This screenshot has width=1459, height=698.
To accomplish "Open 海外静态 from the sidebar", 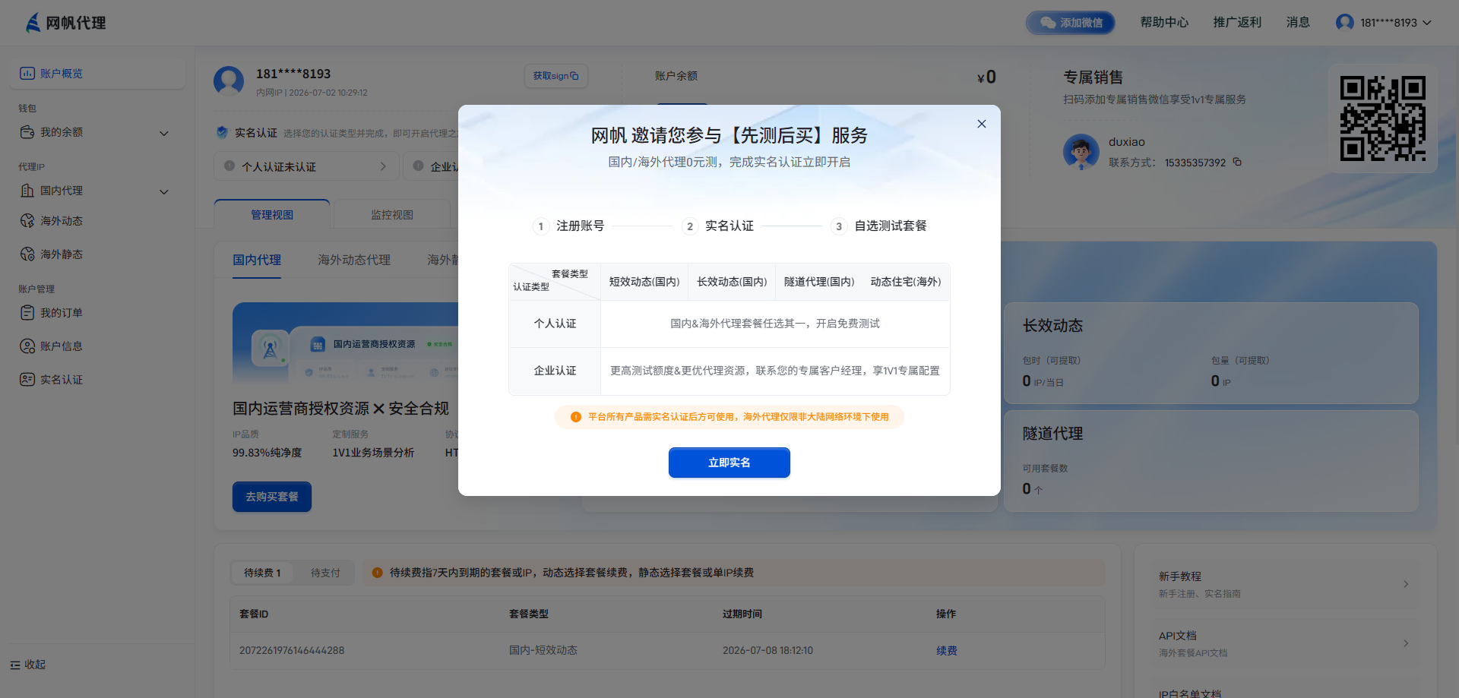I will pyautogui.click(x=62, y=254).
